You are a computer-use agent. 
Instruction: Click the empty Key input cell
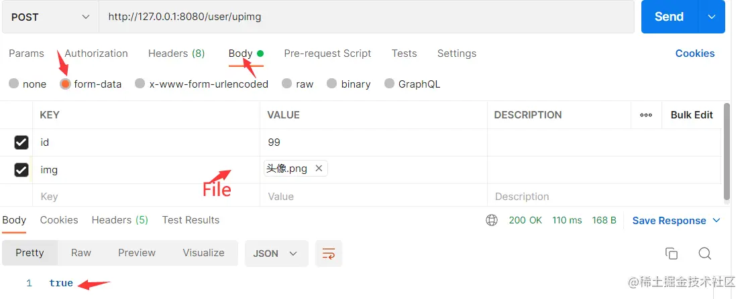(146, 197)
